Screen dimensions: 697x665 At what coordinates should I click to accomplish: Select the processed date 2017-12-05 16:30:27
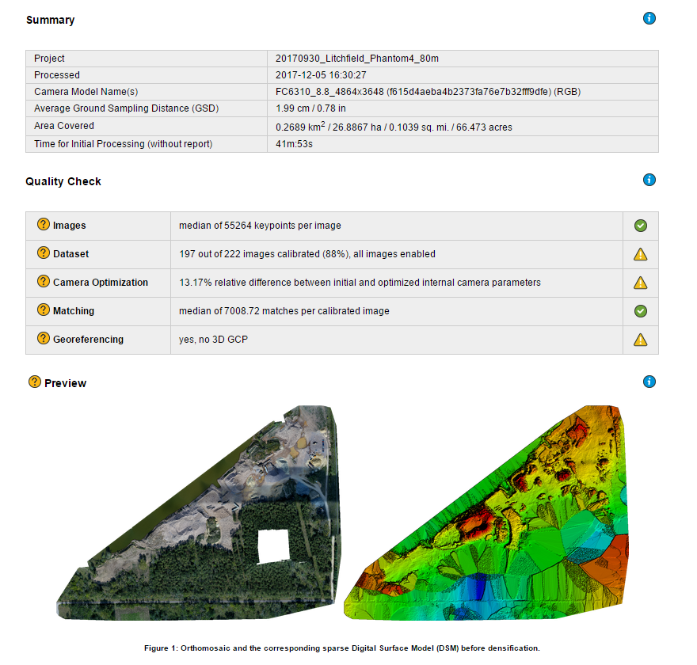[x=321, y=75]
